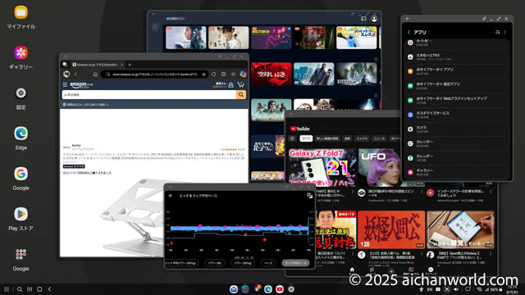Tap the YouTube create plus button
This screenshot has height=295, width=525.
391,271
